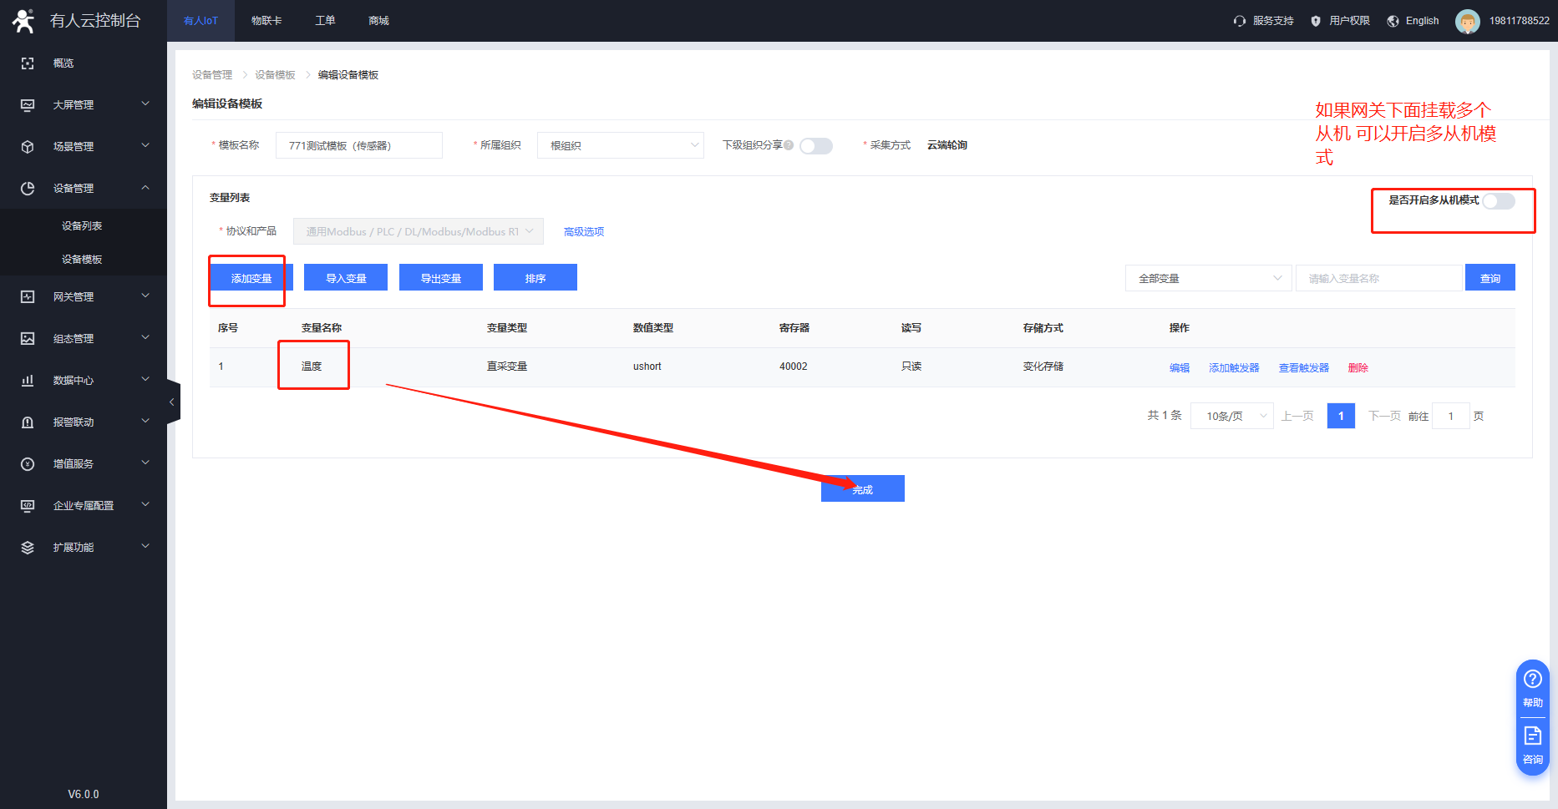Image resolution: width=1558 pixels, height=809 pixels.
Task: Collapse sidebar using the arrow handle
Action: click(172, 402)
